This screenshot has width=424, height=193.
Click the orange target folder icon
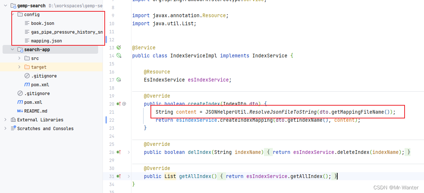coord(27,67)
